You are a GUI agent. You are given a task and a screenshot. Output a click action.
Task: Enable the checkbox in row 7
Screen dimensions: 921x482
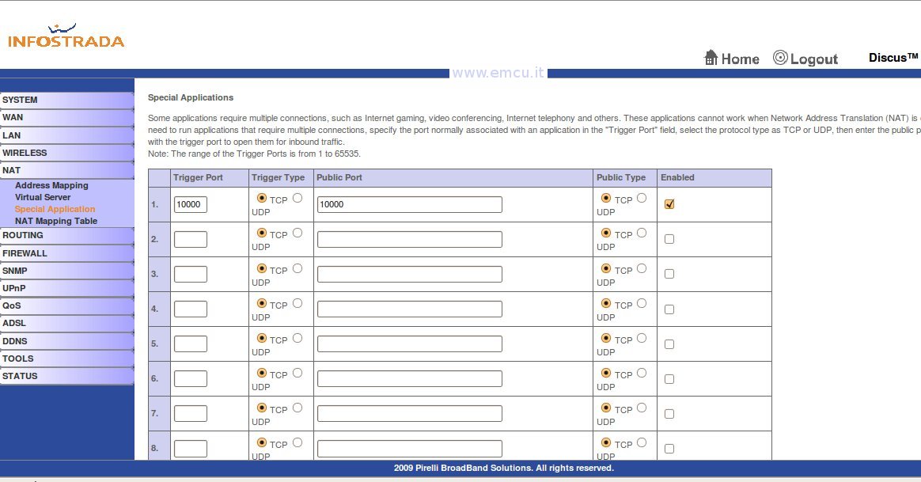coord(669,414)
